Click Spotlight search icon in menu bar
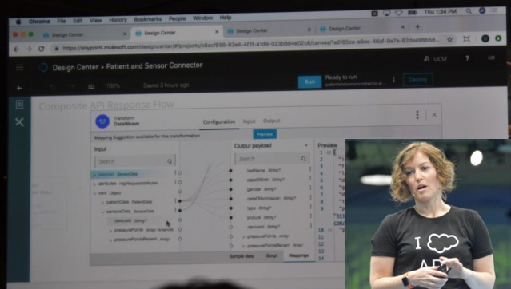Viewport: 511px width, 289px height. pyautogui.click(x=469, y=11)
